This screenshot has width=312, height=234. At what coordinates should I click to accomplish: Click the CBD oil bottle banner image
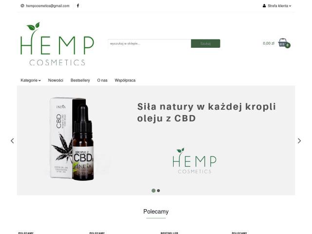72,139
